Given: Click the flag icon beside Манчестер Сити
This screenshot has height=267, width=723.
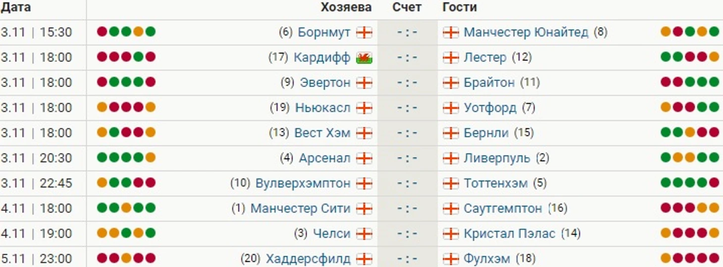Looking at the screenshot, I should (x=364, y=209).
